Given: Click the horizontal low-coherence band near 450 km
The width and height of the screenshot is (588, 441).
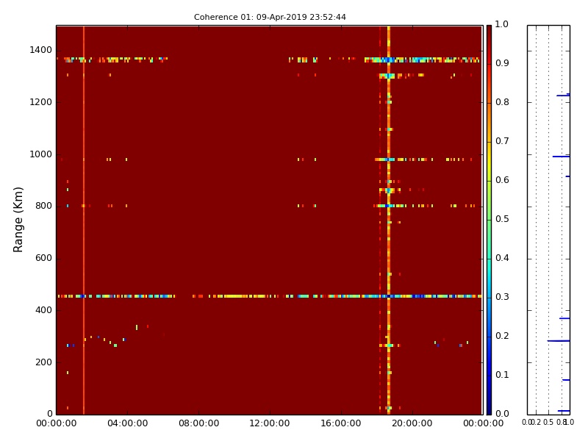Looking at the screenshot, I should coord(270,296).
